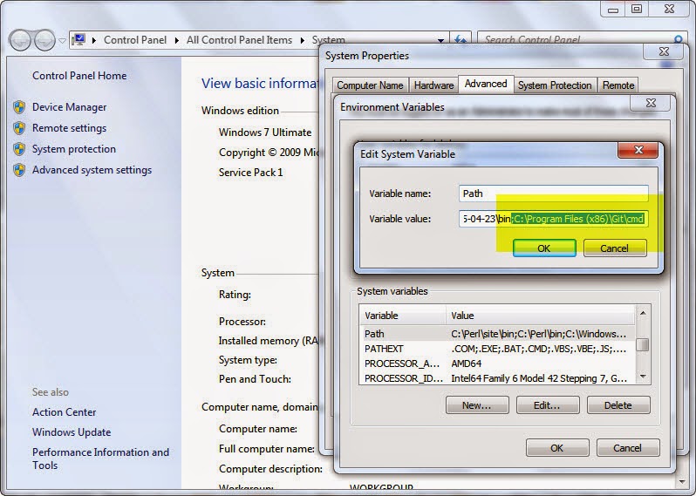Go back with the Back arrow

20,40
